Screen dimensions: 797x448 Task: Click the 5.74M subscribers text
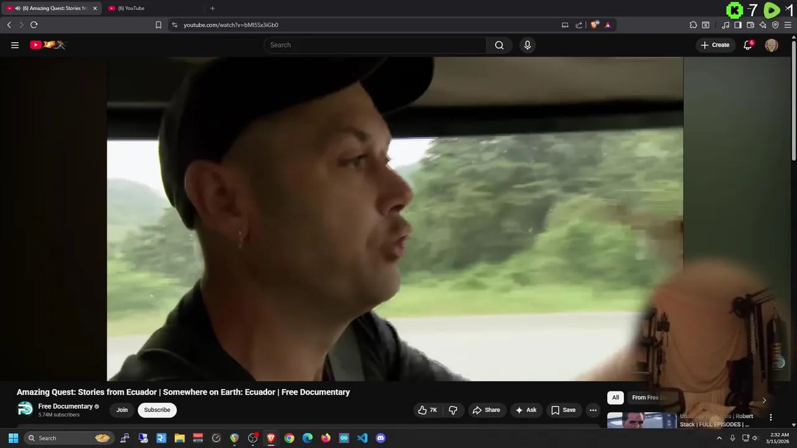(x=59, y=415)
